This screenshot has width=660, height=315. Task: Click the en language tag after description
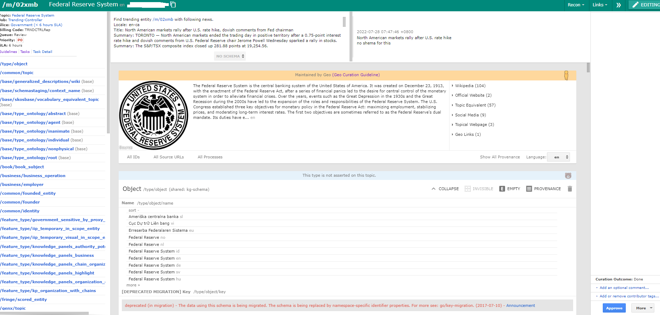point(253,118)
